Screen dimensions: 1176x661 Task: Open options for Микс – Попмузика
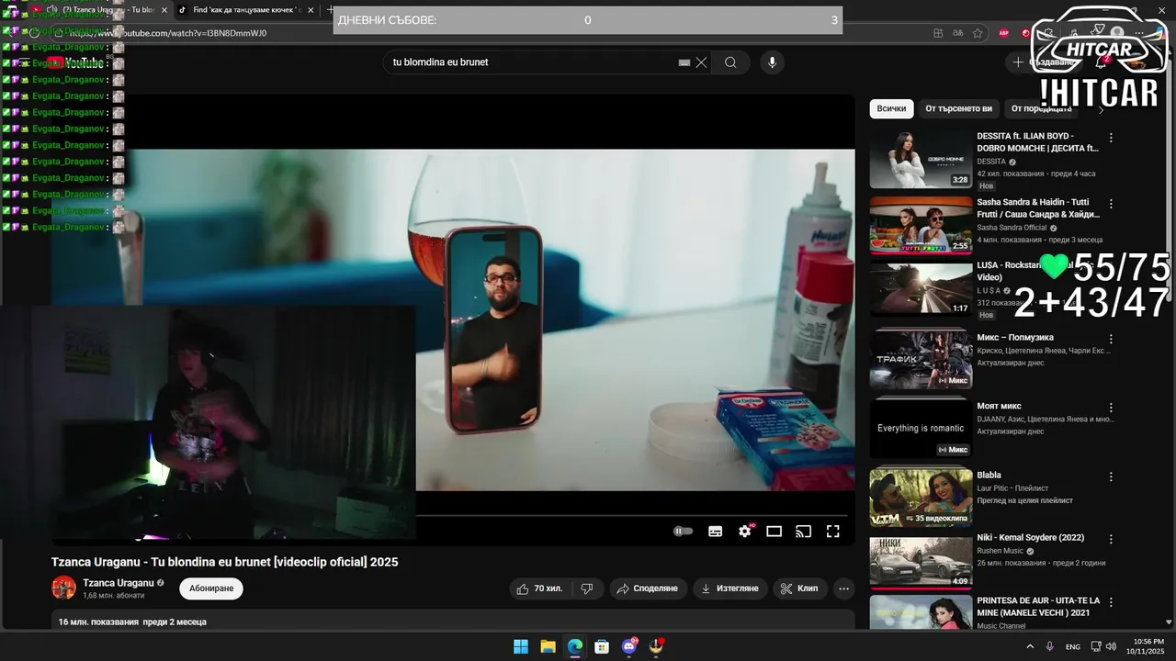[x=1111, y=338]
